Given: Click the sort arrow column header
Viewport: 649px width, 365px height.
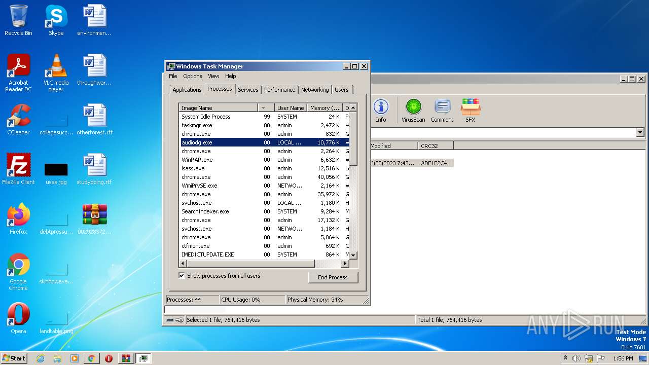Looking at the screenshot, I should [267, 108].
